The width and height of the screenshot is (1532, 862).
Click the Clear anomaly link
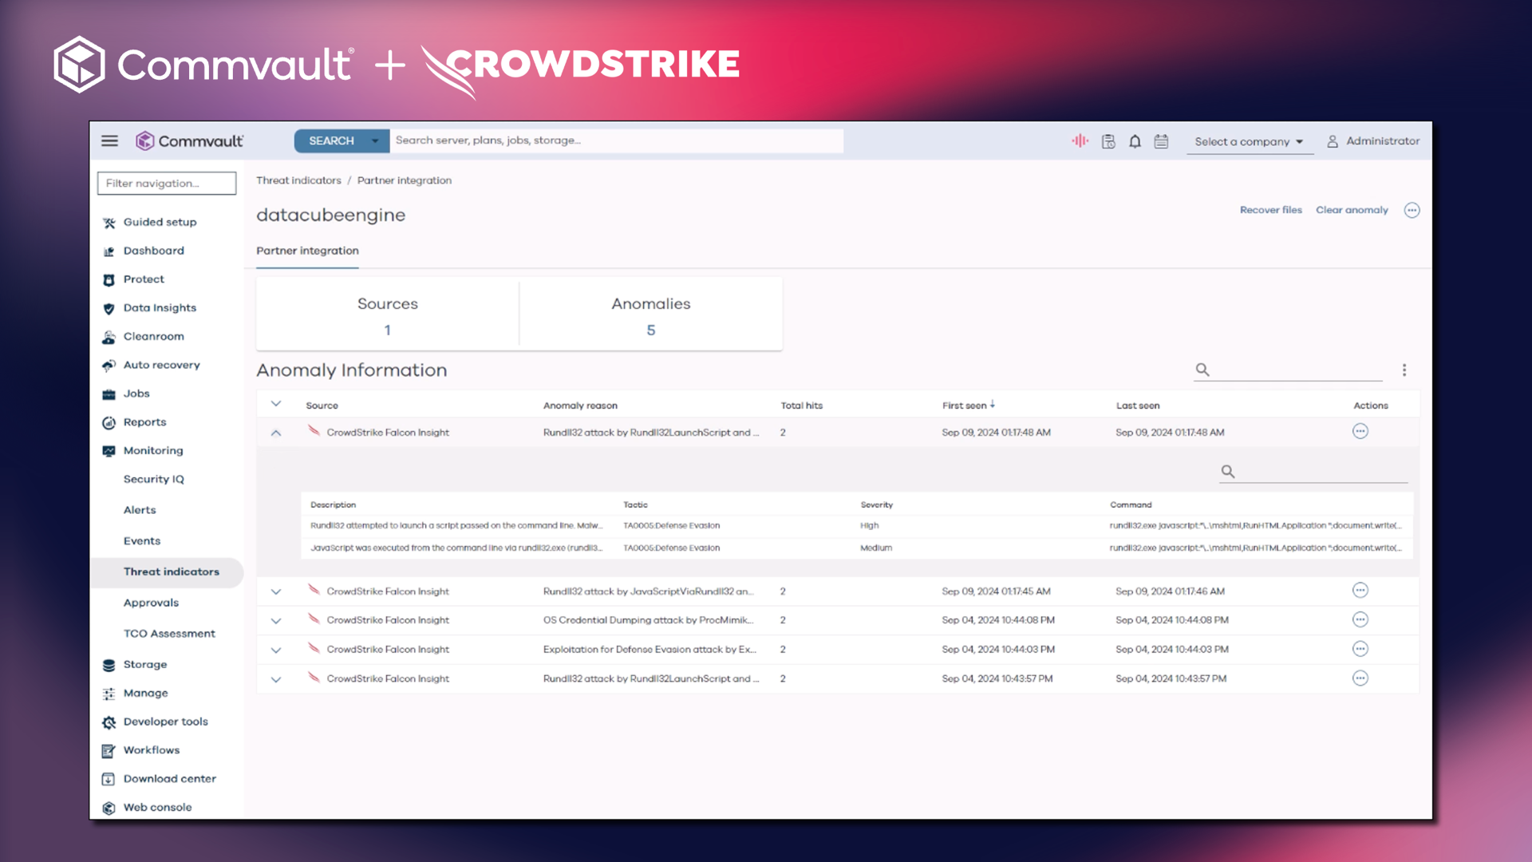(1352, 210)
